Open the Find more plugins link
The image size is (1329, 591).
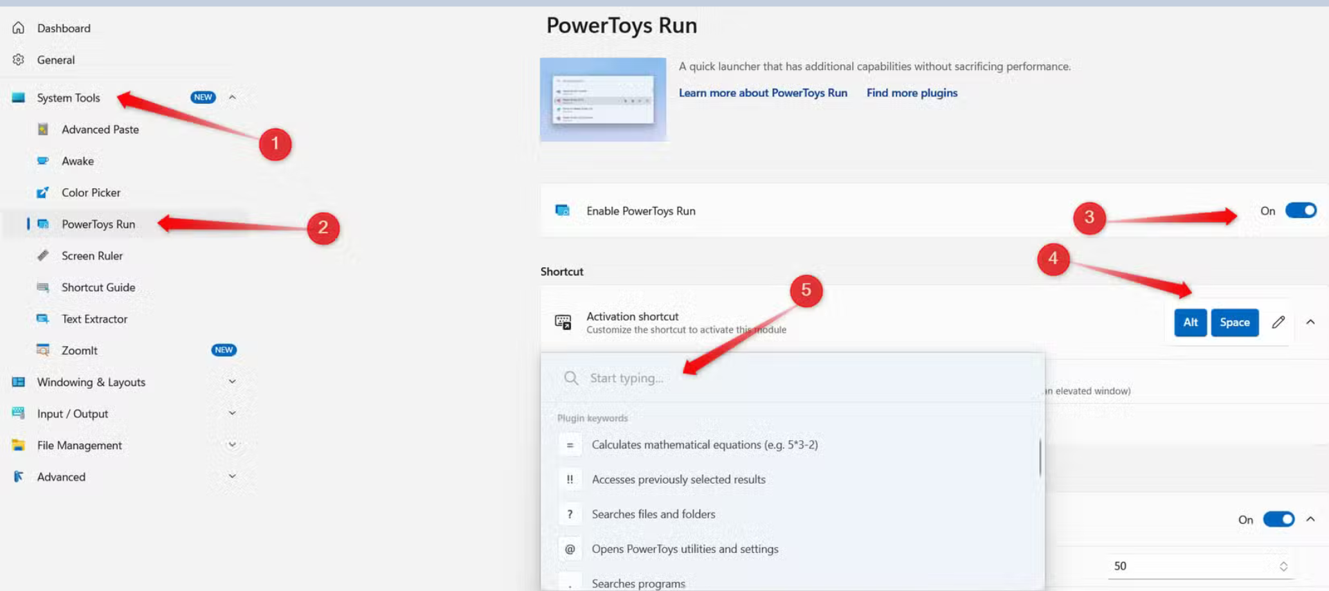912,93
